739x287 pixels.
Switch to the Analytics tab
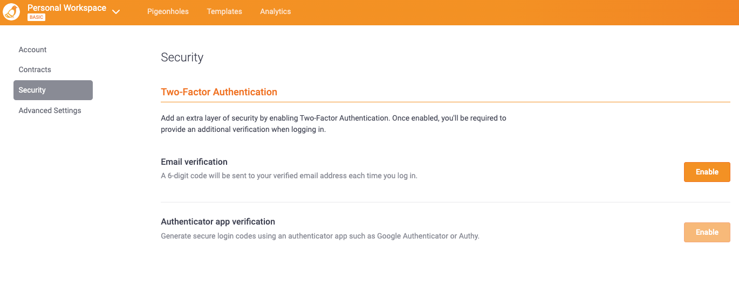pyautogui.click(x=275, y=11)
